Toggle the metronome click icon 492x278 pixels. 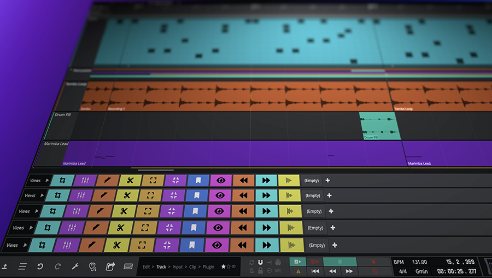click(x=251, y=270)
